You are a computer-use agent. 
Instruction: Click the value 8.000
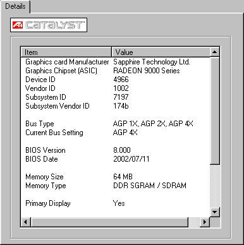pyautogui.click(x=122, y=150)
